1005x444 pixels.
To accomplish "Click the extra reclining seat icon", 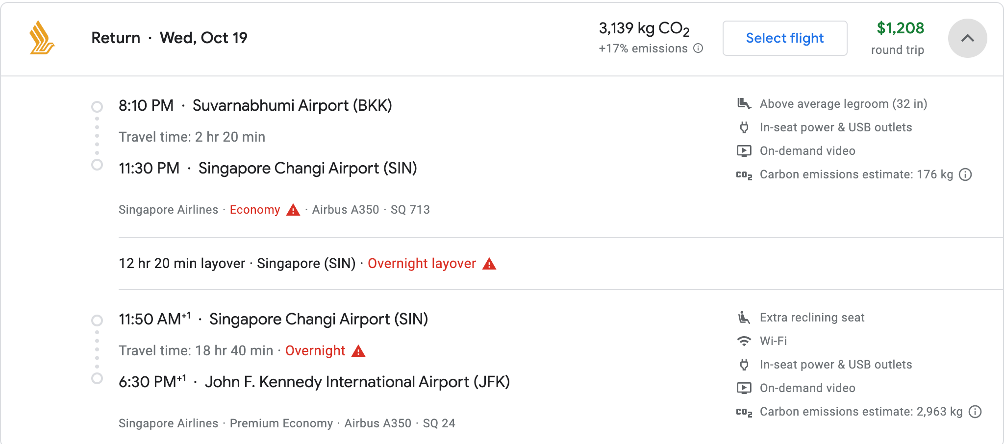I will [744, 318].
